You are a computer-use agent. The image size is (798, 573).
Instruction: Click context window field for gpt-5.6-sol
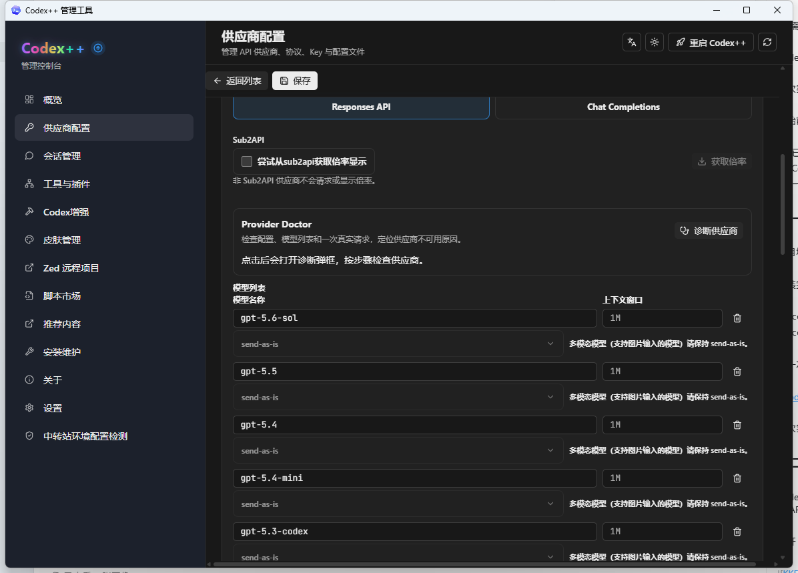click(662, 318)
